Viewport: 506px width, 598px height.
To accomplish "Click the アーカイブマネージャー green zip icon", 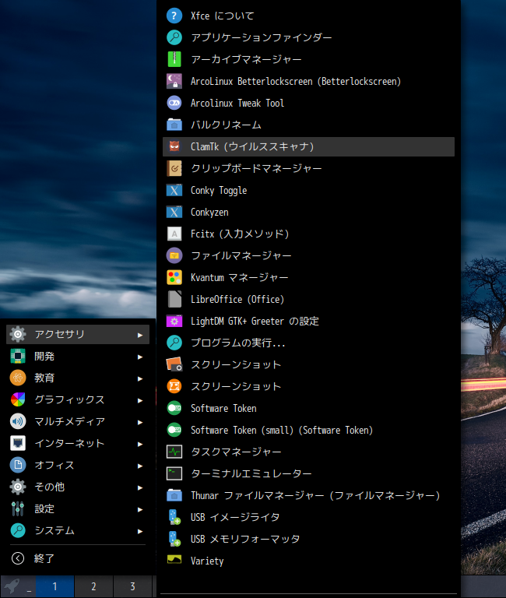I will [174, 59].
